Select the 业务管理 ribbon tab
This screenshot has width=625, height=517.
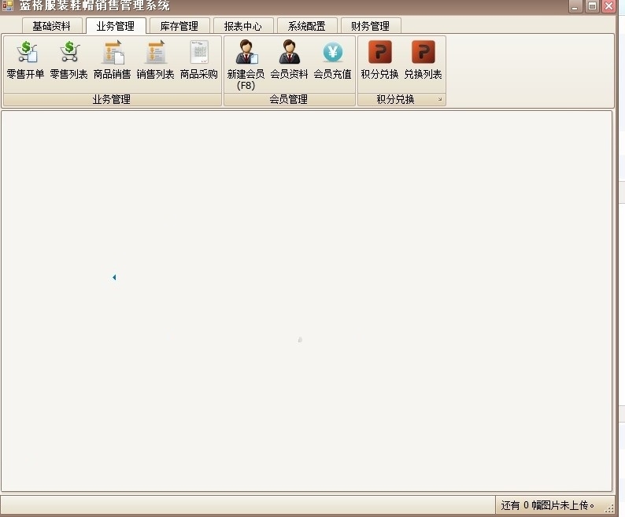coord(116,26)
